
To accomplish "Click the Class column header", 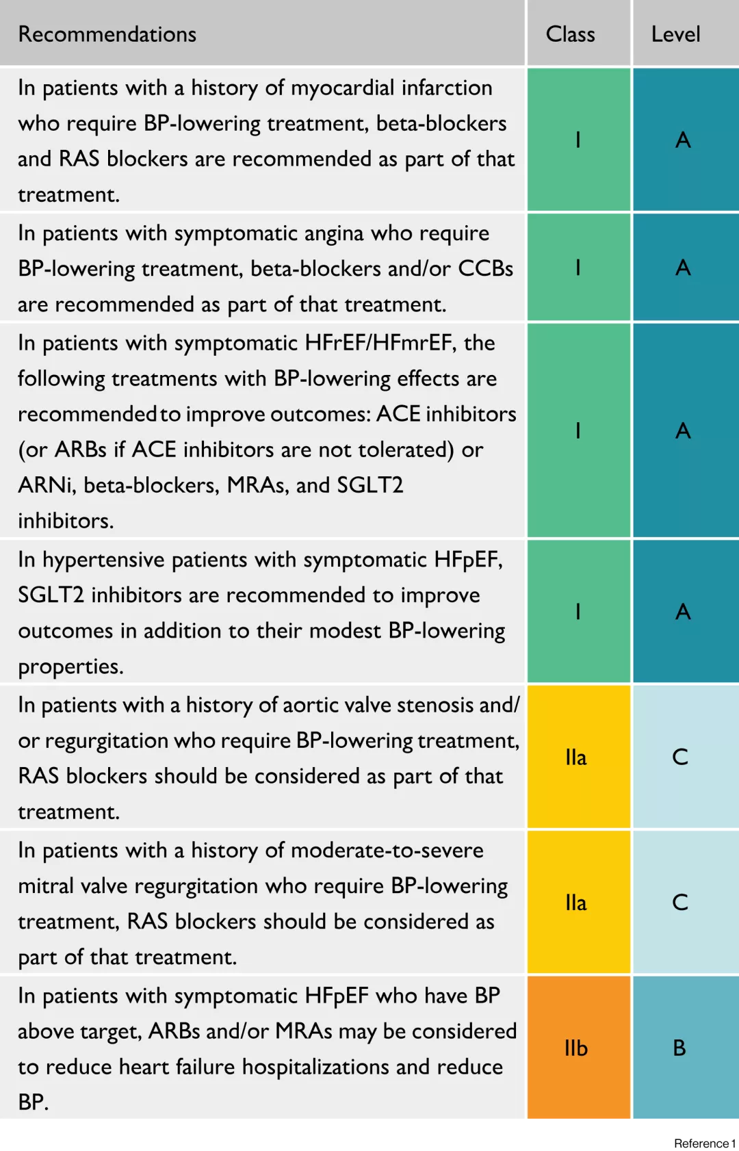I will coord(570,34).
